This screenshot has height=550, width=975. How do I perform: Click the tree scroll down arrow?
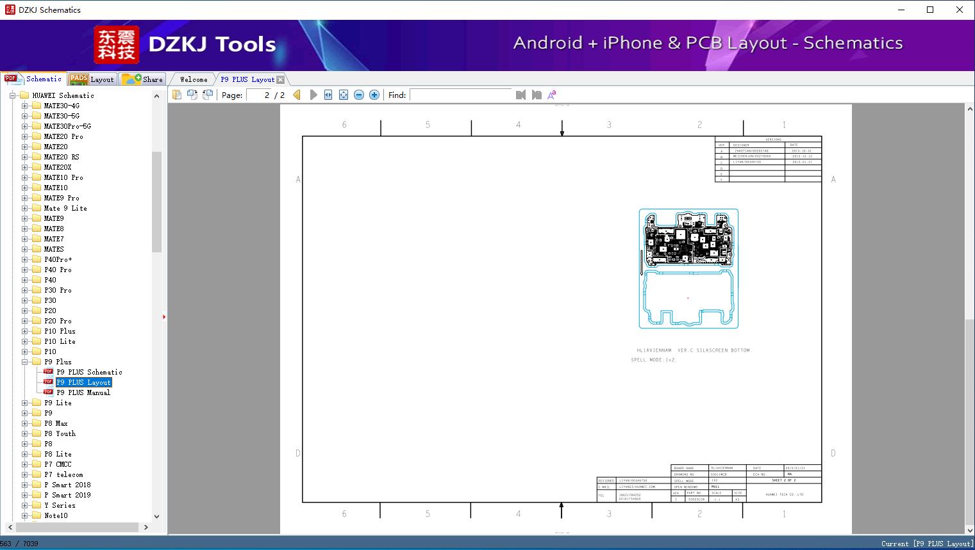[156, 516]
